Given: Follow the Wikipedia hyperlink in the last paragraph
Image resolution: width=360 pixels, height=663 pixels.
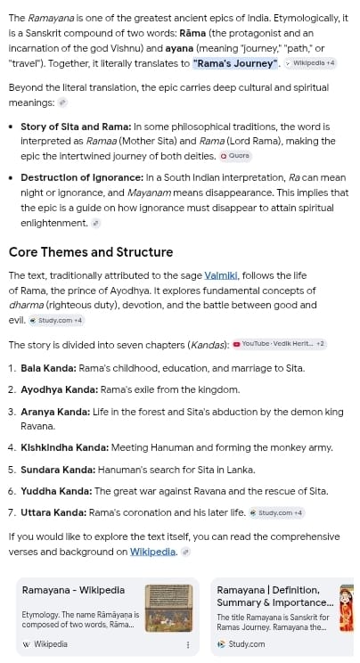Looking at the screenshot, I should click(152, 552).
